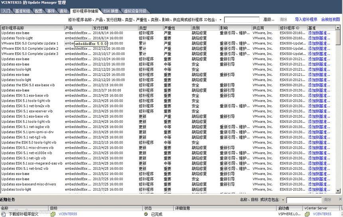
Task: Select the 修补程序存储库 tab
Action: (85, 11)
